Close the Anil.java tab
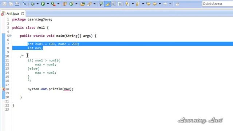This screenshot has height=131, width=233. point(22,13)
